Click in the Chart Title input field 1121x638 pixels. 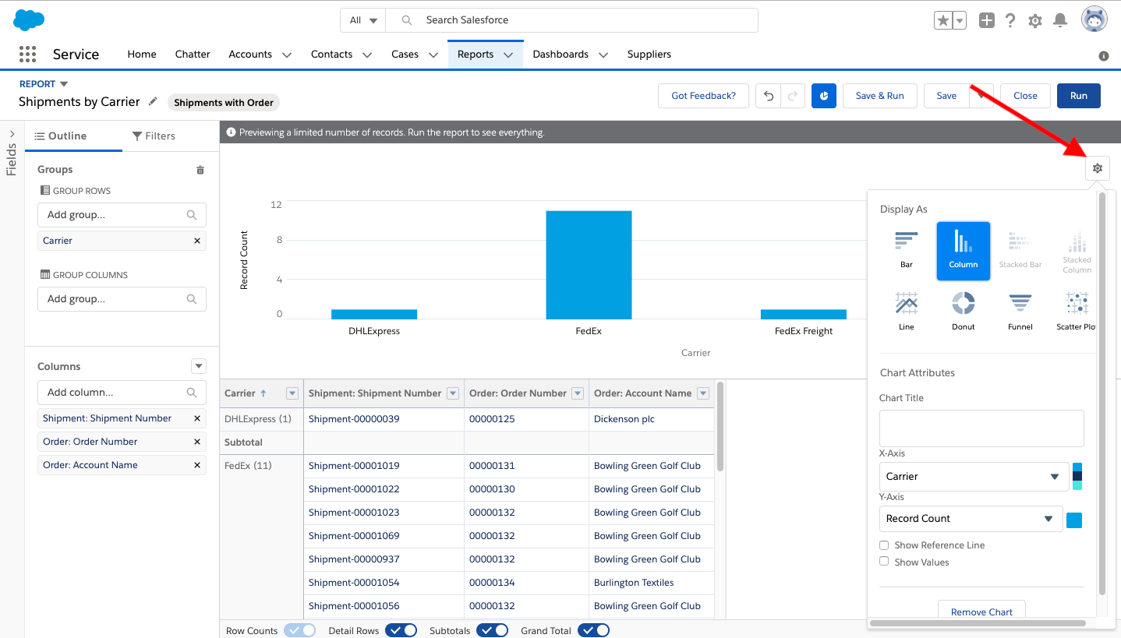click(981, 428)
